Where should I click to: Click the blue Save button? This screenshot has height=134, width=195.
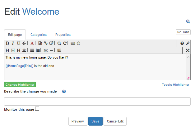tap(95, 121)
